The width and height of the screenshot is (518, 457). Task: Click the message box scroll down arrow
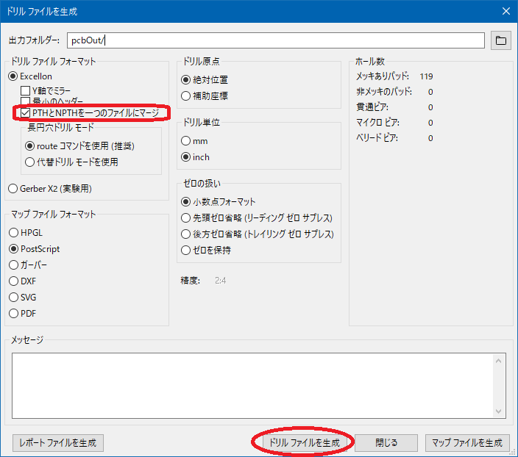tap(499, 411)
